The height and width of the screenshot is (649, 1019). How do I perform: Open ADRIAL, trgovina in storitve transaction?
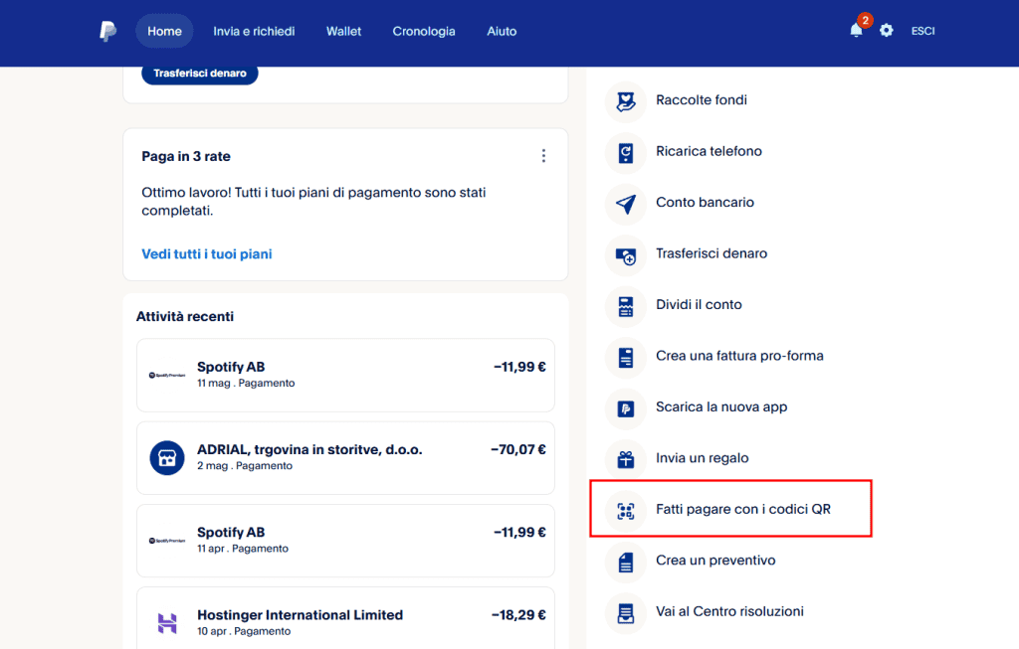coord(345,457)
